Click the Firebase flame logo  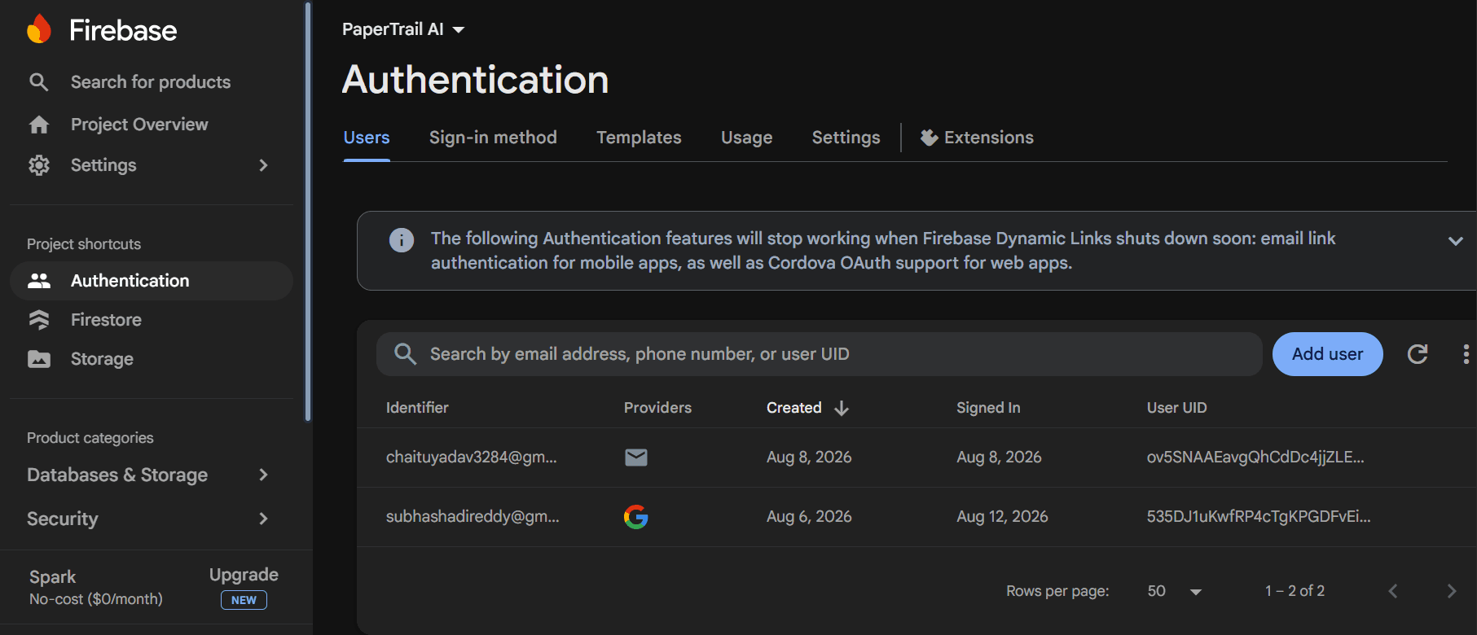point(39,29)
